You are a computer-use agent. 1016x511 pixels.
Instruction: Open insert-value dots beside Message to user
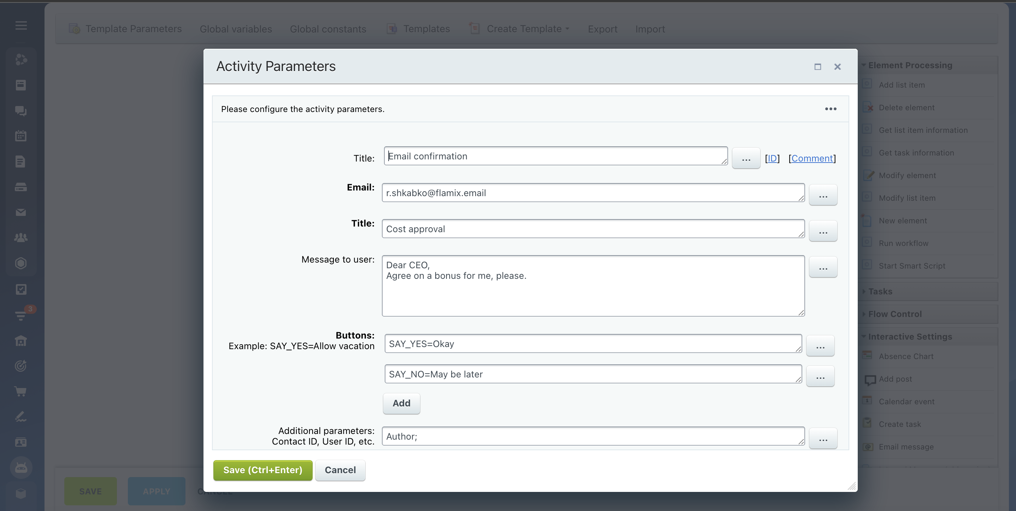coord(823,268)
